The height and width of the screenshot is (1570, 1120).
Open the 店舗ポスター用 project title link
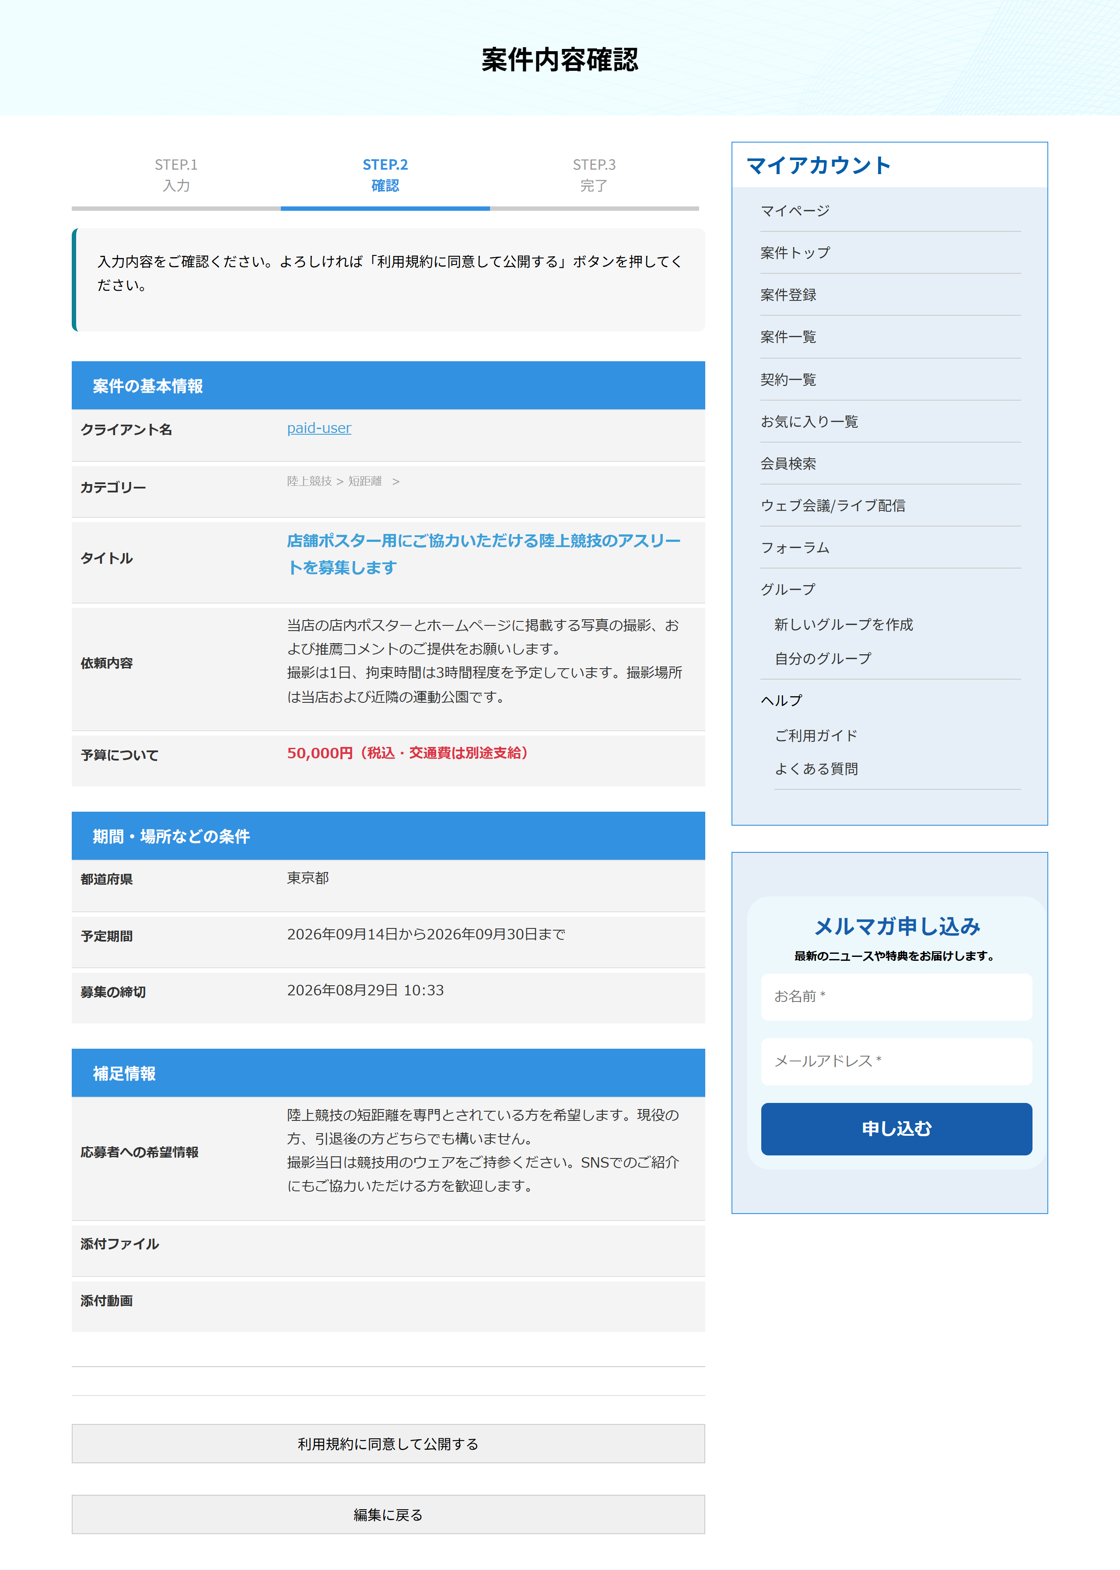483,554
